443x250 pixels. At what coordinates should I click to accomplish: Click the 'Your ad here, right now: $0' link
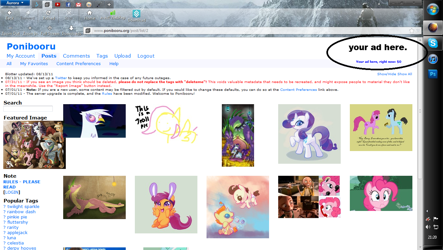pos(379,62)
